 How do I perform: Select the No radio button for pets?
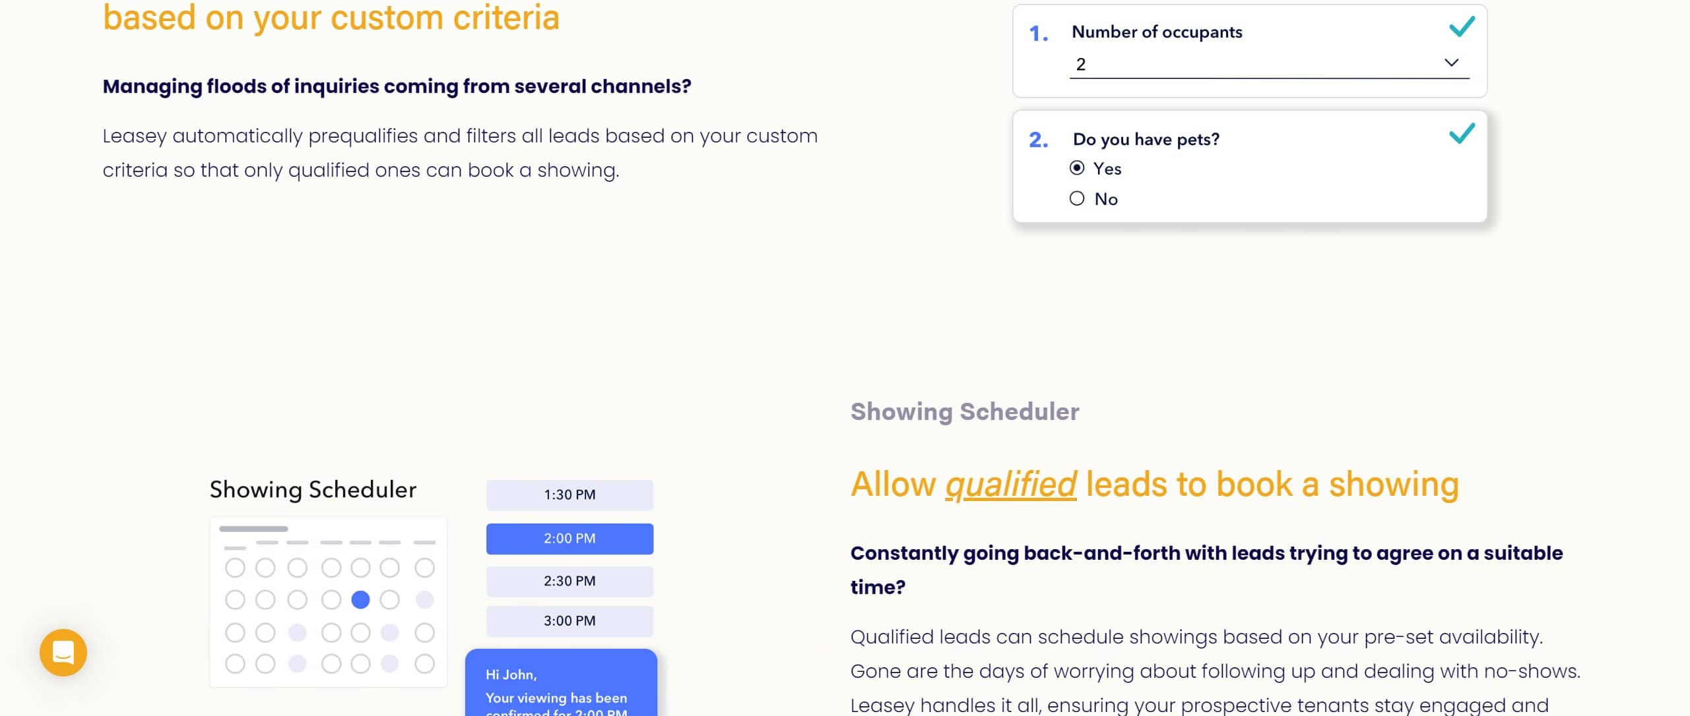pyautogui.click(x=1077, y=198)
